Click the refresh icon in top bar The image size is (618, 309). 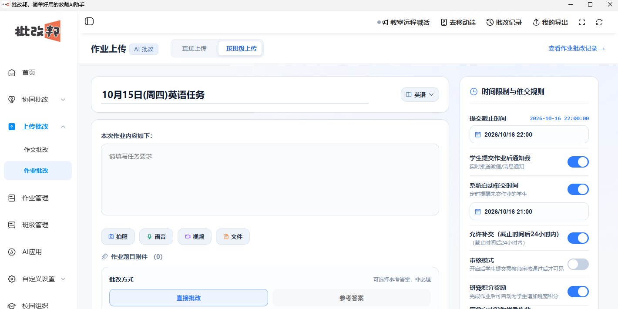(x=599, y=22)
